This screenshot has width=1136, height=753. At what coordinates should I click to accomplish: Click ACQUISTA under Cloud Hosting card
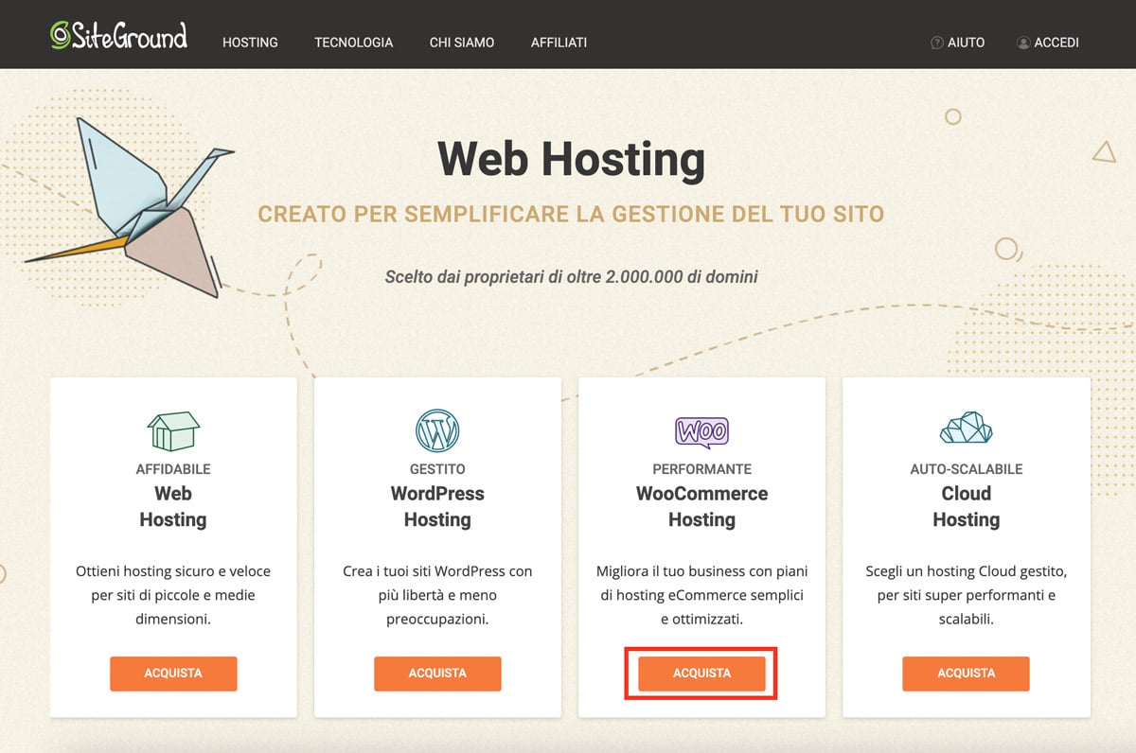coord(966,674)
